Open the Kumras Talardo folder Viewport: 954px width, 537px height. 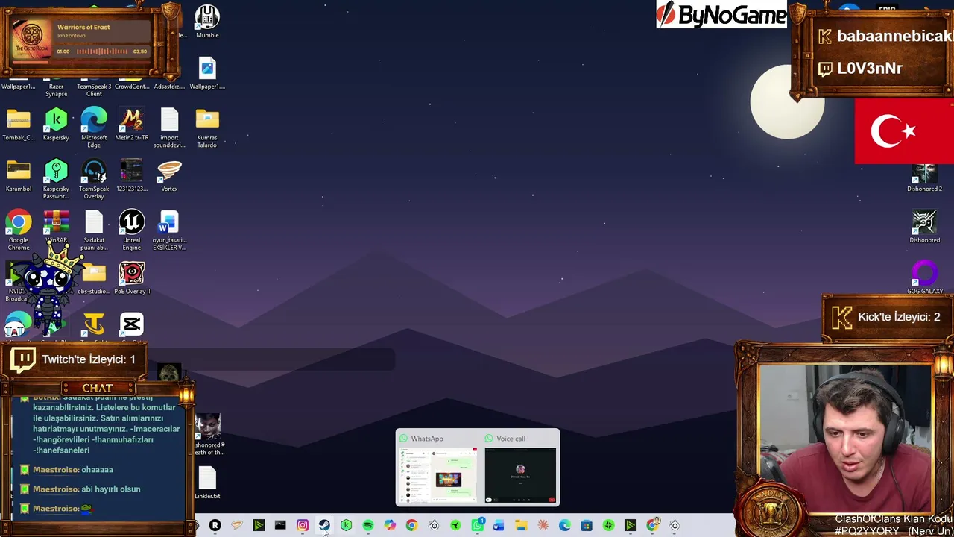tap(207, 127)
